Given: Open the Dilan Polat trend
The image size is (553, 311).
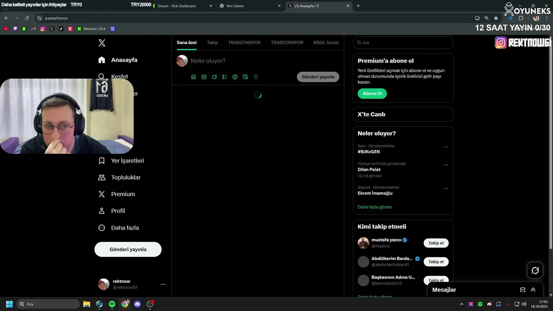Looking at the screenshot, I should [x=369, y=170].
